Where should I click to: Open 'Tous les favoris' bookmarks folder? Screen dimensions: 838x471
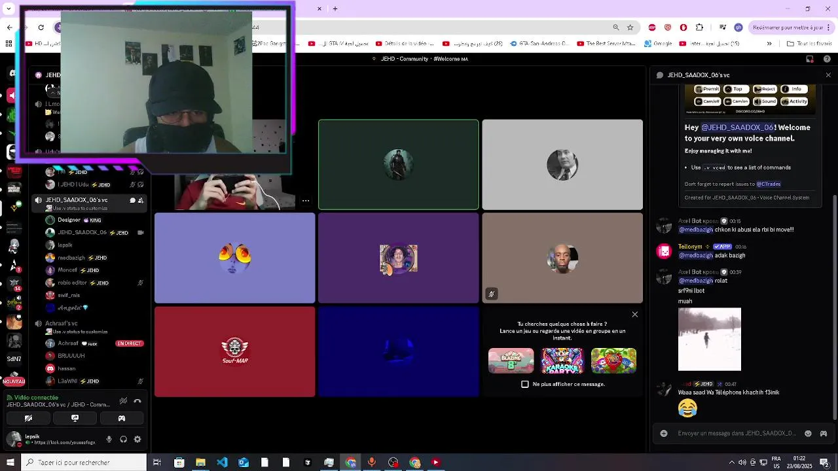pos(809,44)
